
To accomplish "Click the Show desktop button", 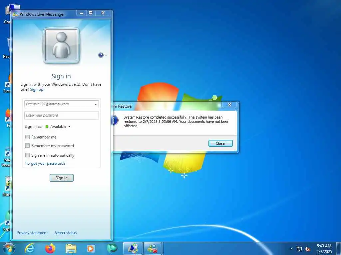I will [x=338, y=249].
